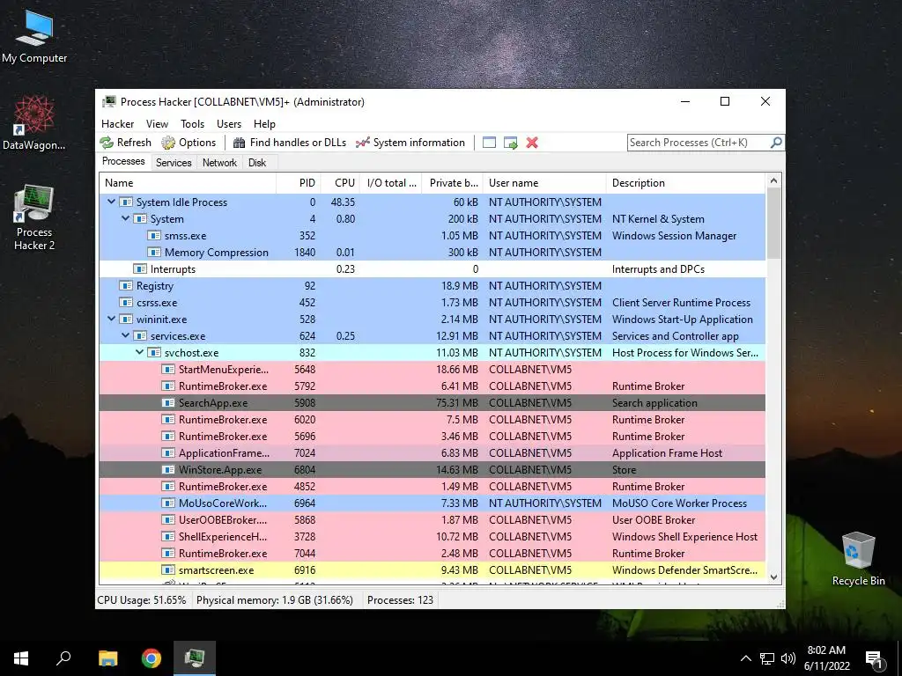
Task: Collapse the services.exe tree node
Action: [x=125, y=335]
